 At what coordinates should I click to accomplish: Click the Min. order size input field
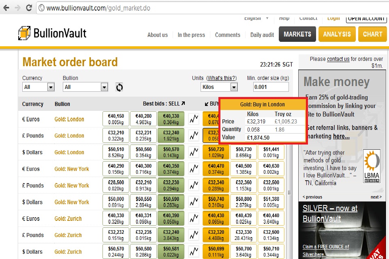pyautogui.click(x=271, y=87)
